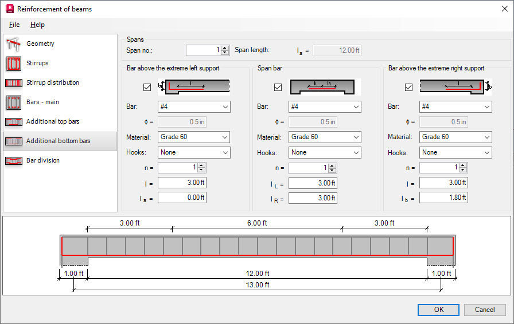Click the Additional top bars icon
514x324 pixels.
tap(13, 122)
